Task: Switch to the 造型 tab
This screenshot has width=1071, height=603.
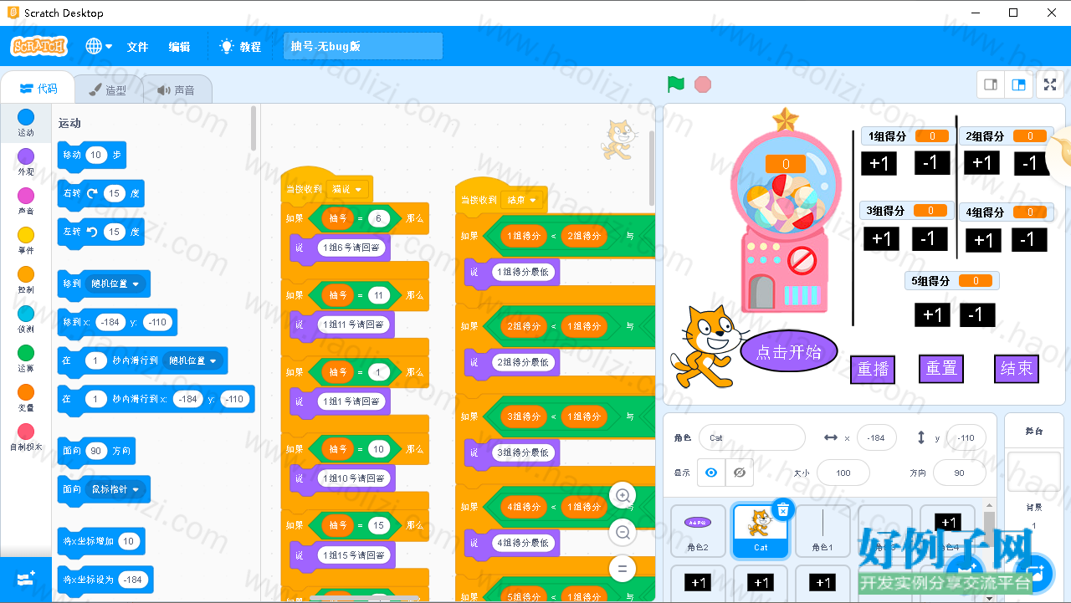Action: (x=108, y=90)
